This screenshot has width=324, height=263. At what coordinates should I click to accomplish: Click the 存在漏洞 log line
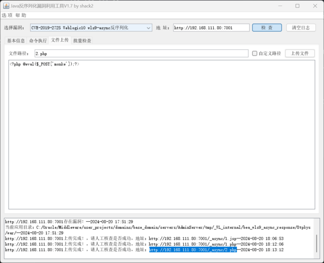point(69,222)
